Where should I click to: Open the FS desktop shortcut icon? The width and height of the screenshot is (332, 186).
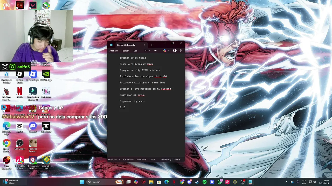20,5
